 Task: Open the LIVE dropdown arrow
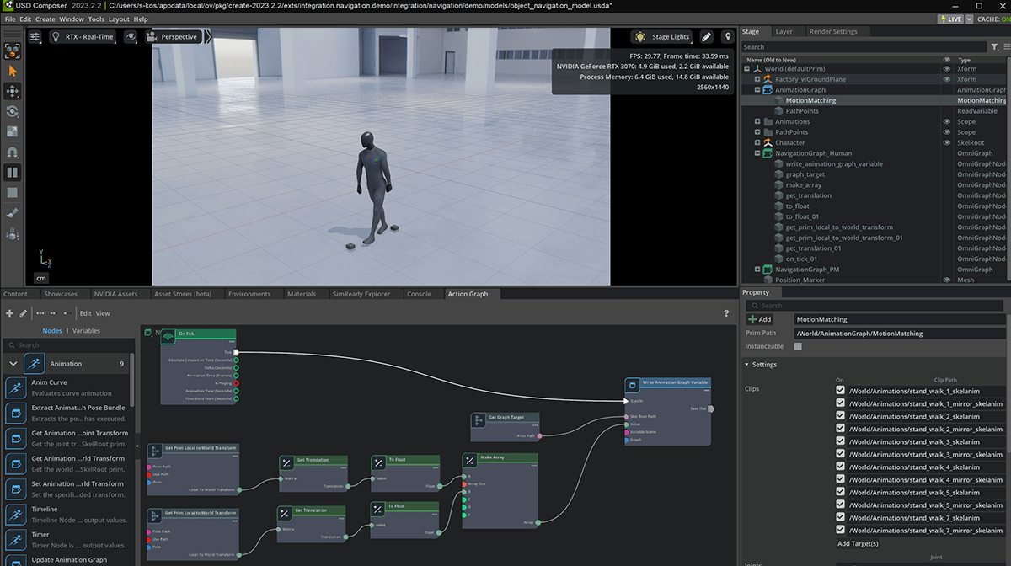pyautogui.click(x=969, y=19)
